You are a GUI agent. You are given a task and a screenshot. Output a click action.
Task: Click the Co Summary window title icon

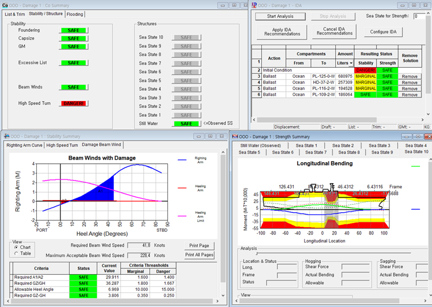(6, 4)
